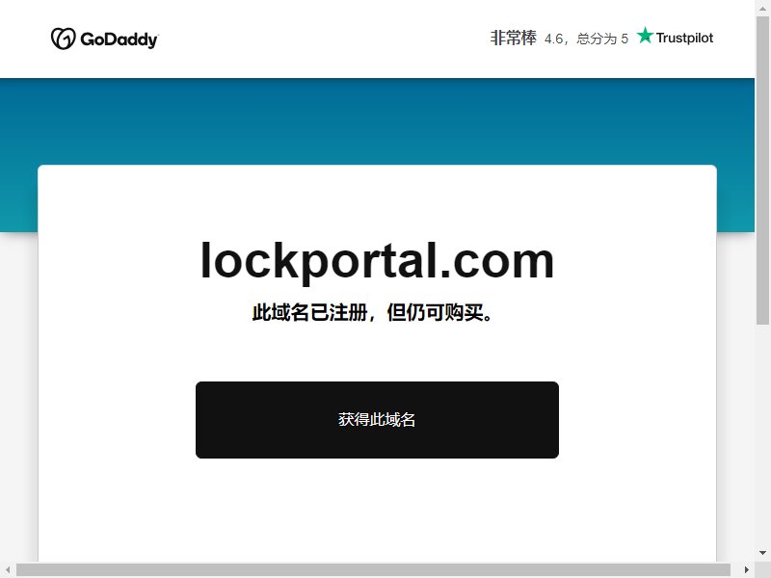
Task: Click the GoDaddy wordmark text
Action: pos(119,39)
